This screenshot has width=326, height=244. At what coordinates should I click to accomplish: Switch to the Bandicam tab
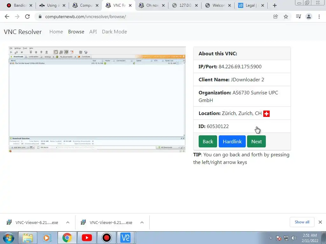pyautogui.click(x=19, y=5)
